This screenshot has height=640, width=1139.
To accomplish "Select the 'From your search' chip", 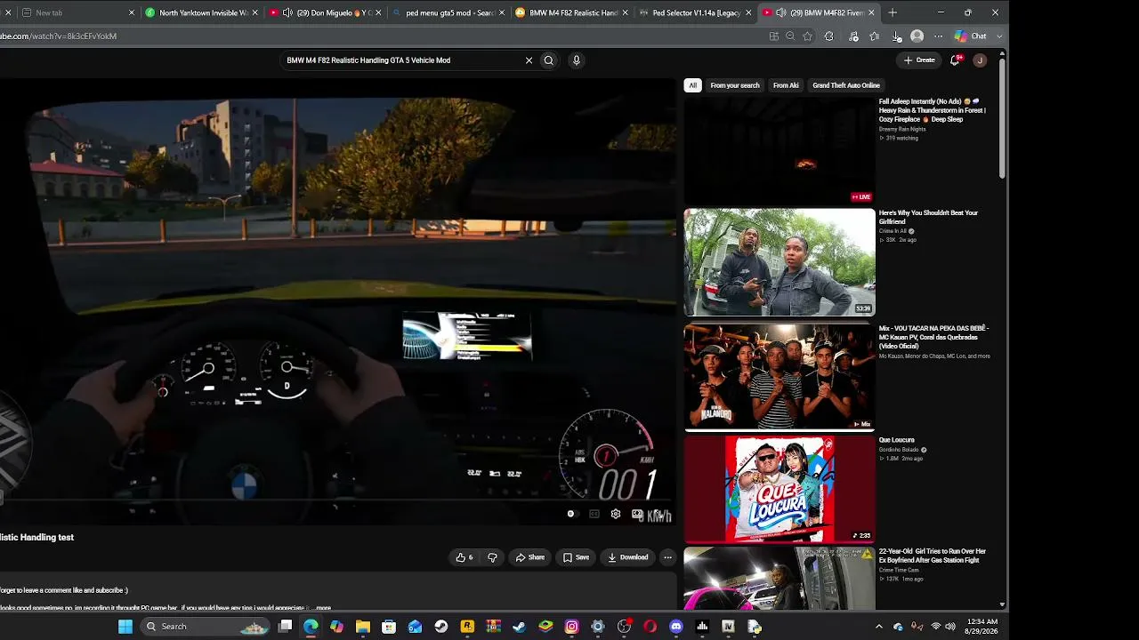I will point(735,85).
